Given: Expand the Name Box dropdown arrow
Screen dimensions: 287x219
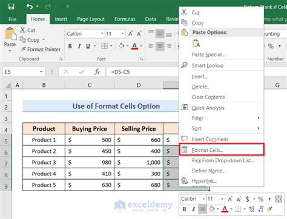Looking at the screenshot, I should tap(41, 72).
